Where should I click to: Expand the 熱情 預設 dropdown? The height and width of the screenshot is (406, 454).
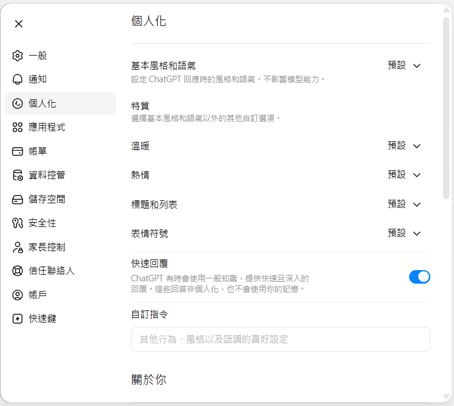(x=404, y=175)
